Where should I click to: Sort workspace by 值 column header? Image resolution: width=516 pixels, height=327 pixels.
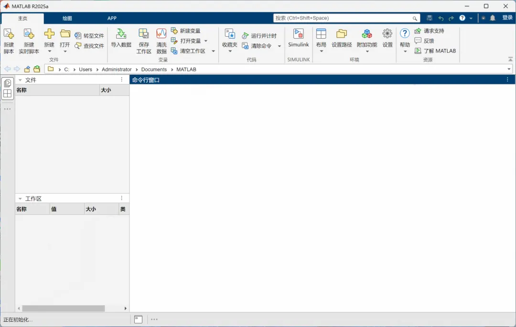[67, 209]
